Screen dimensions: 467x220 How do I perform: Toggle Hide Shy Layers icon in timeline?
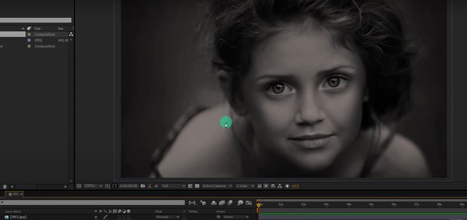213,203
